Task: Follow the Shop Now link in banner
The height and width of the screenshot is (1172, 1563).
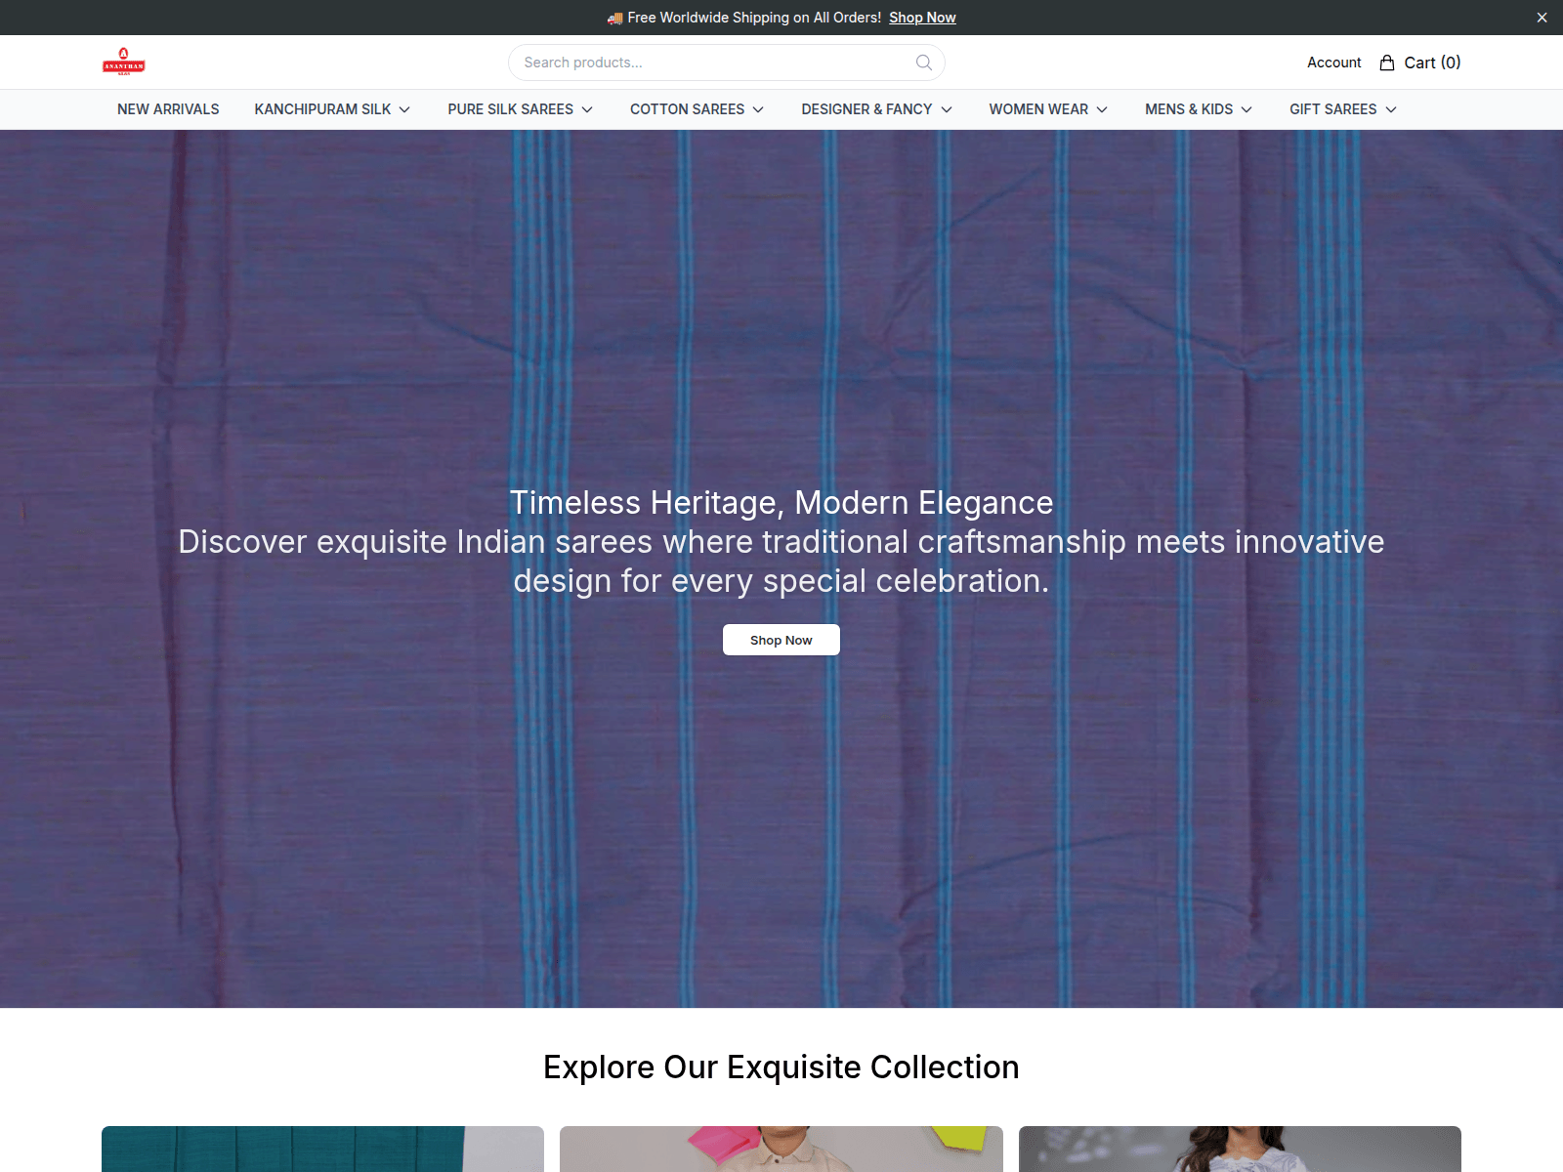Action: pyautogui.click(x=922, y=18)
